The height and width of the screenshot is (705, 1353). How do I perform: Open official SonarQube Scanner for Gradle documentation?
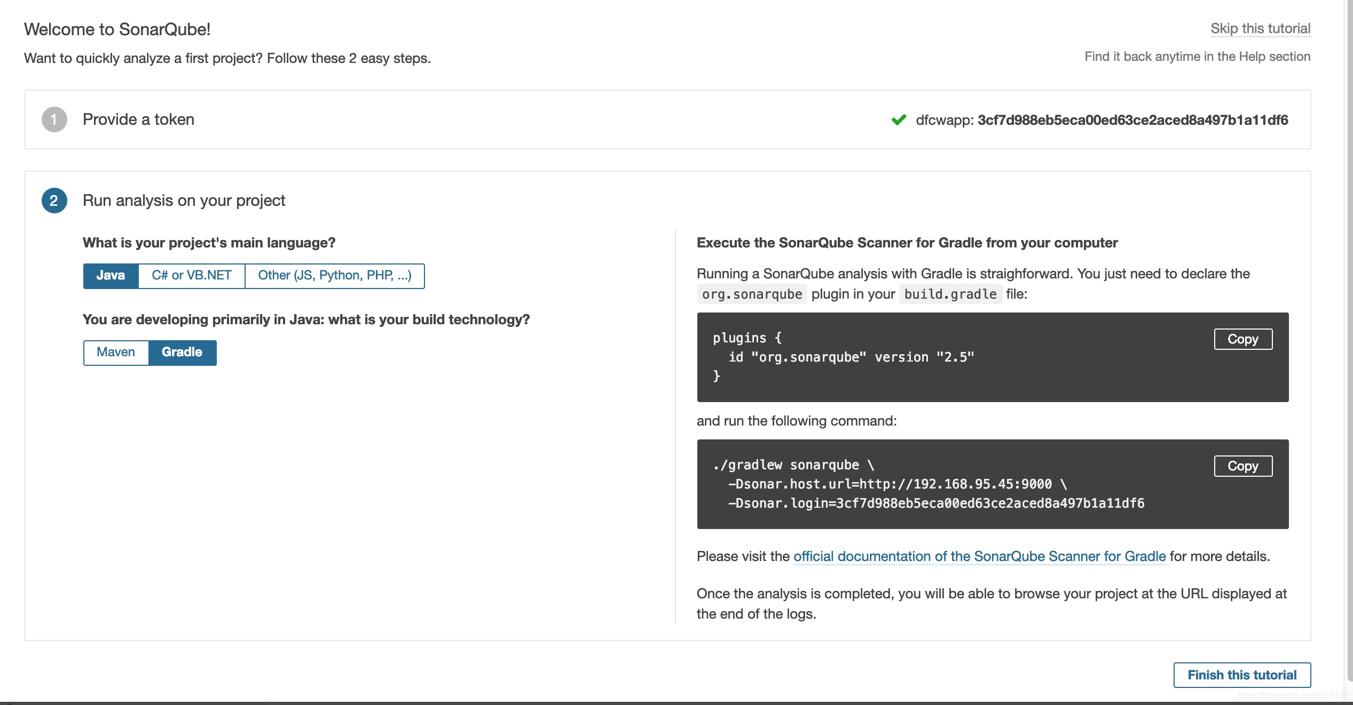coord(979,556)
